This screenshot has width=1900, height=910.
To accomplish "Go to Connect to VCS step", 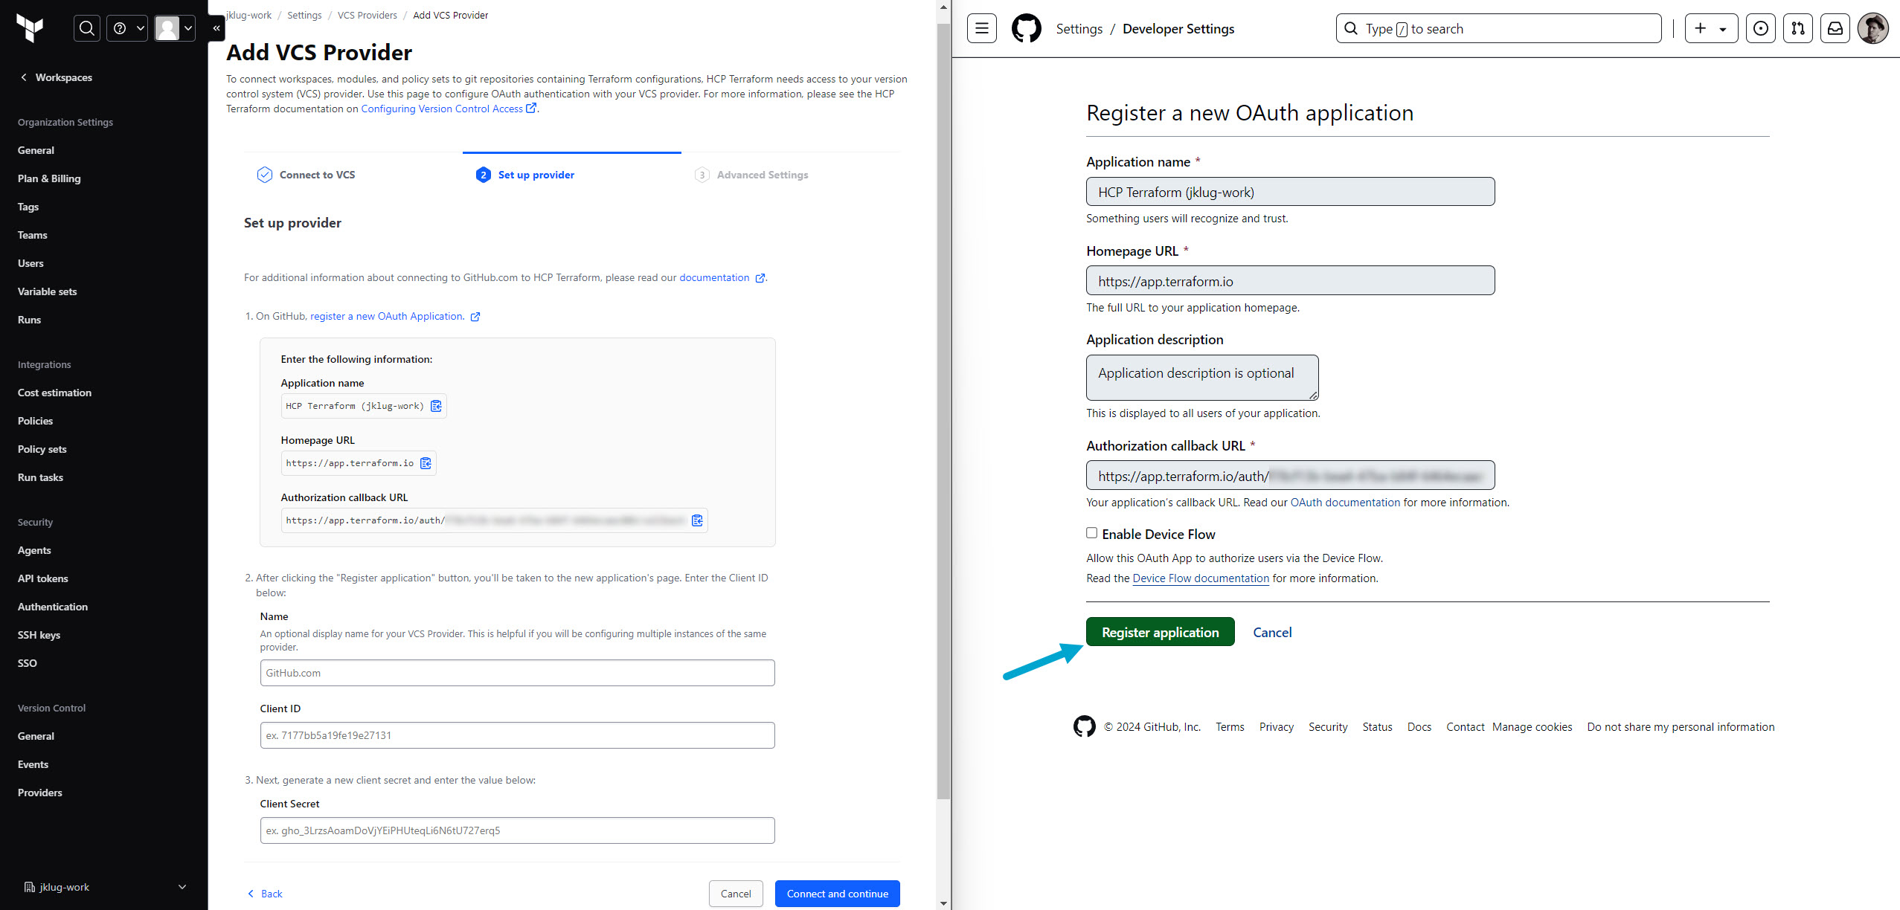I will click(317, 175).
